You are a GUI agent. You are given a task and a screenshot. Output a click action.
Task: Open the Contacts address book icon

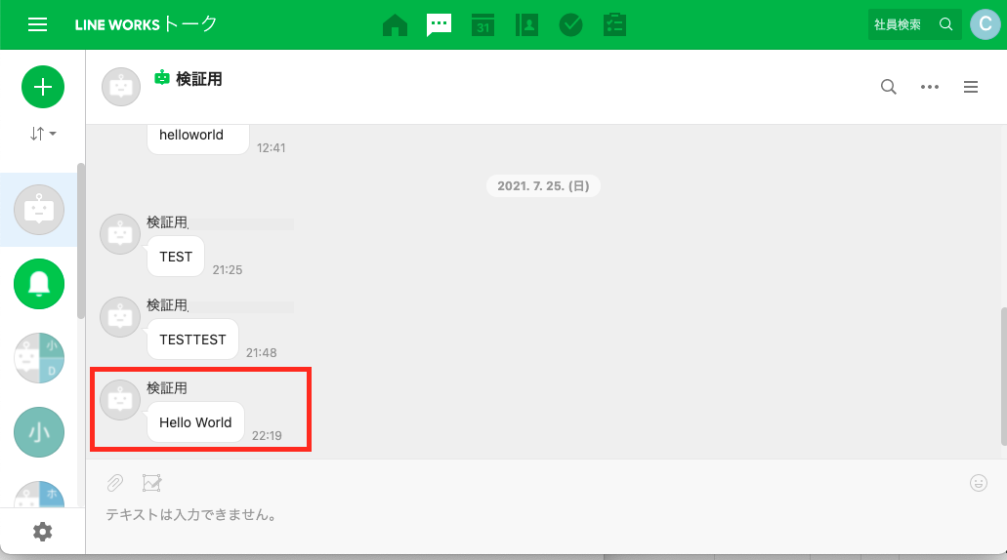tap(526, 25)
